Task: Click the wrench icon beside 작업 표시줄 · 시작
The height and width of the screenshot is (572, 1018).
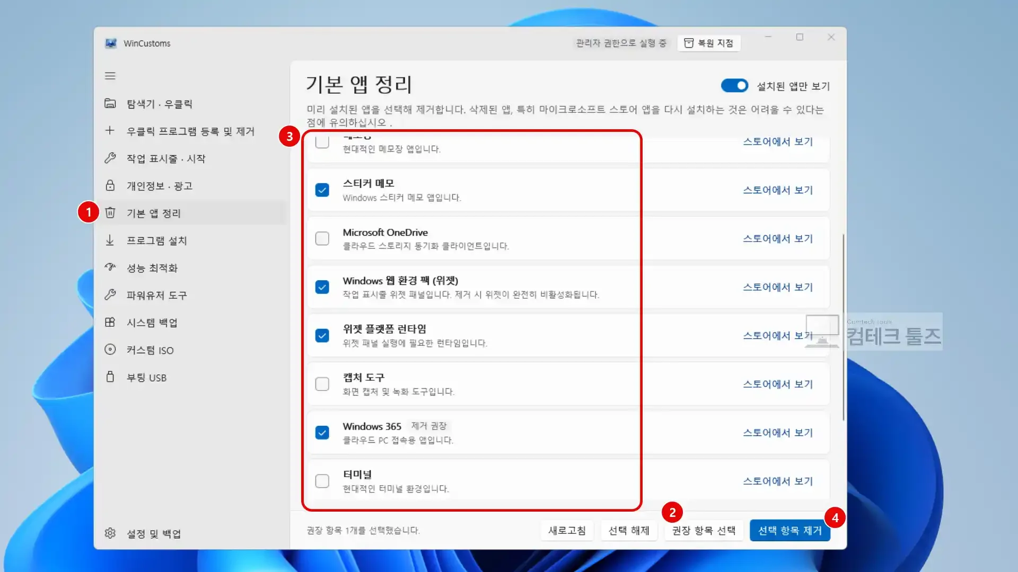Action: click(x=110, y=158)
